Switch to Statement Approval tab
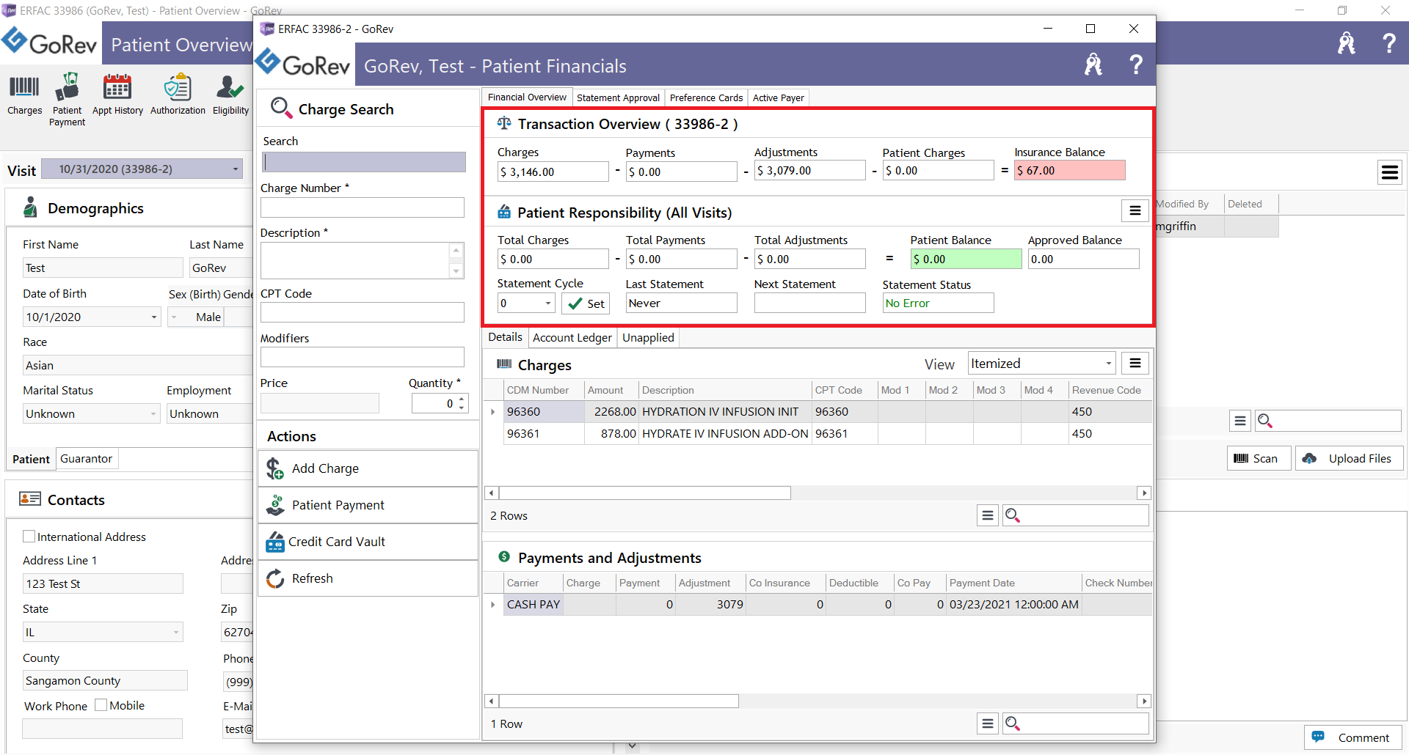Viewport: 1409px width, 755px height. pos(618,97)
